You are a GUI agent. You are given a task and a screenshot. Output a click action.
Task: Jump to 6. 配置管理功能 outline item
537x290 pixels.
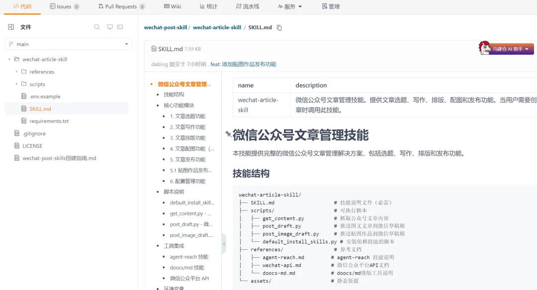click(187, 181)
